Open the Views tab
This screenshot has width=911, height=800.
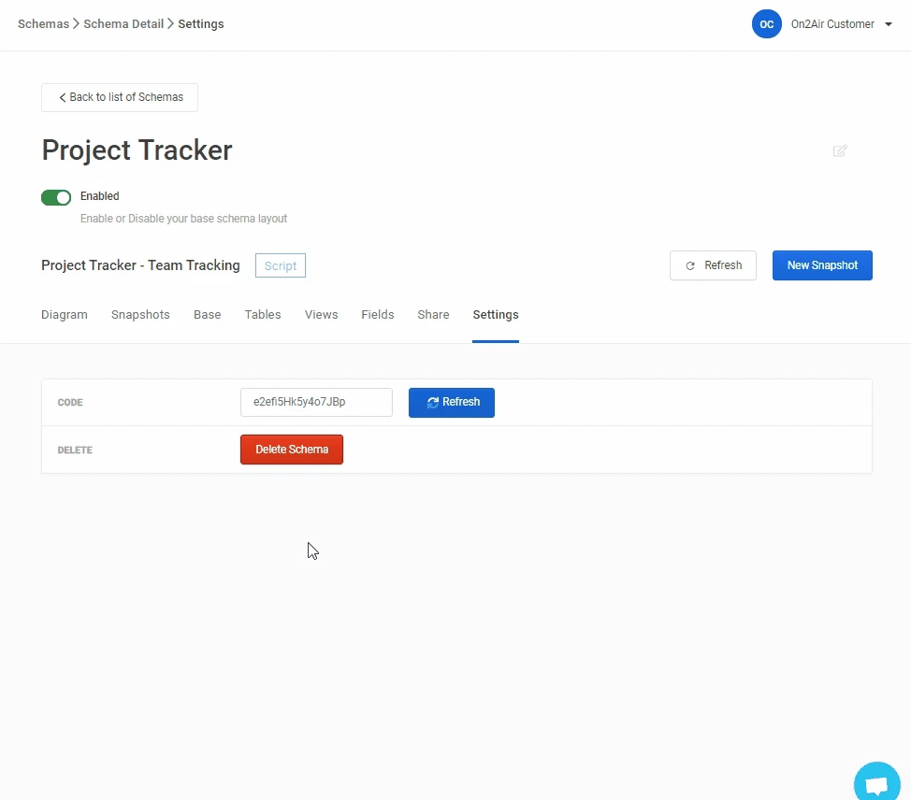[x=321, y=315]
